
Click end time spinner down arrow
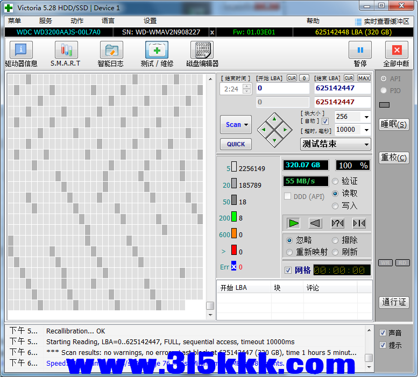pos(247,91)
